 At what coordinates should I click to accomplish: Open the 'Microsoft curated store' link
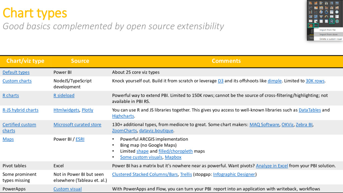coord(77,125)
